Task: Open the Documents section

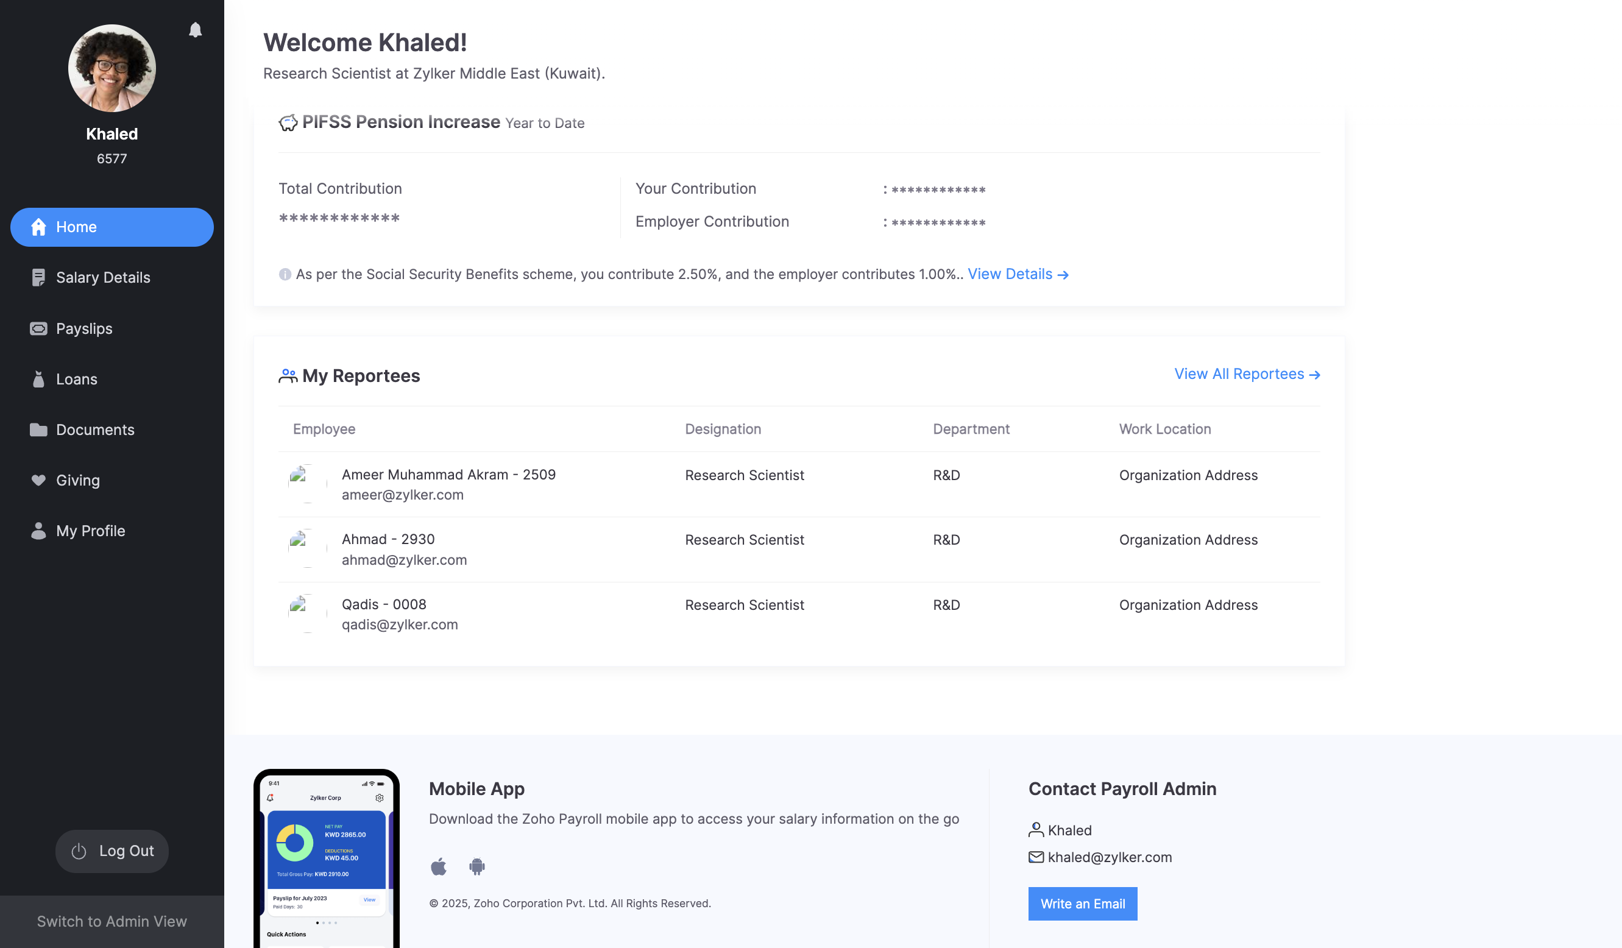Action: [95, 430]
